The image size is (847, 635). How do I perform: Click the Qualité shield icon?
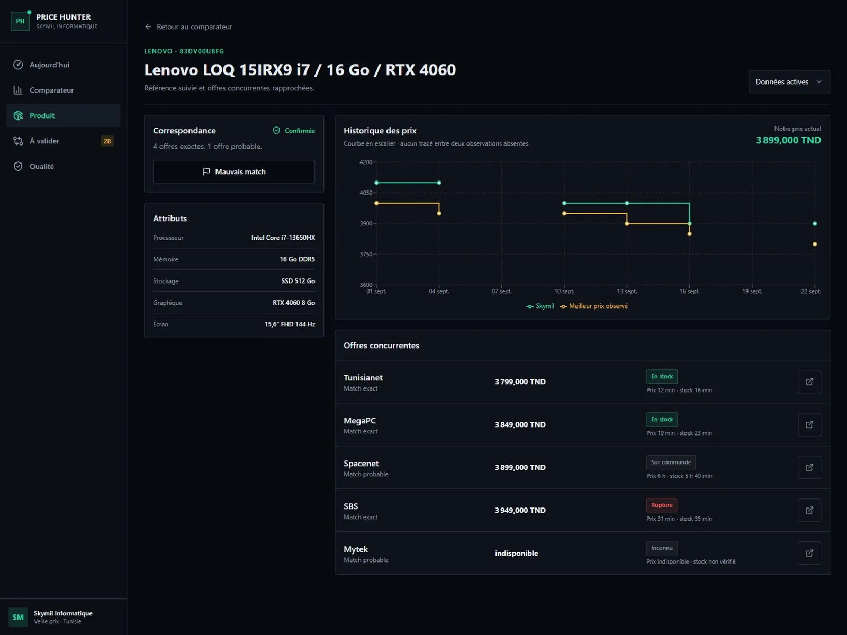point(18,166)
